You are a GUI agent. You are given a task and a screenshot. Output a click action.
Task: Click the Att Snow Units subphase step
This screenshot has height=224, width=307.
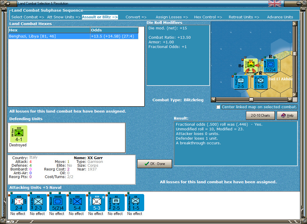(64, 17)
